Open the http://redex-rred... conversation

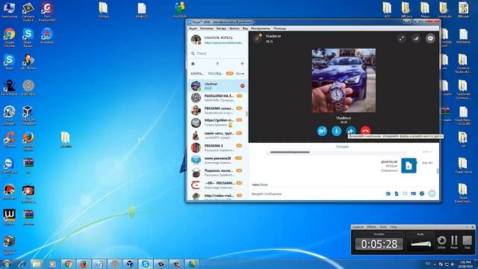tap(217, 196)
